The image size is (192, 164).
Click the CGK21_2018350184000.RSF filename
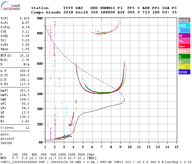tap(22, 162)
